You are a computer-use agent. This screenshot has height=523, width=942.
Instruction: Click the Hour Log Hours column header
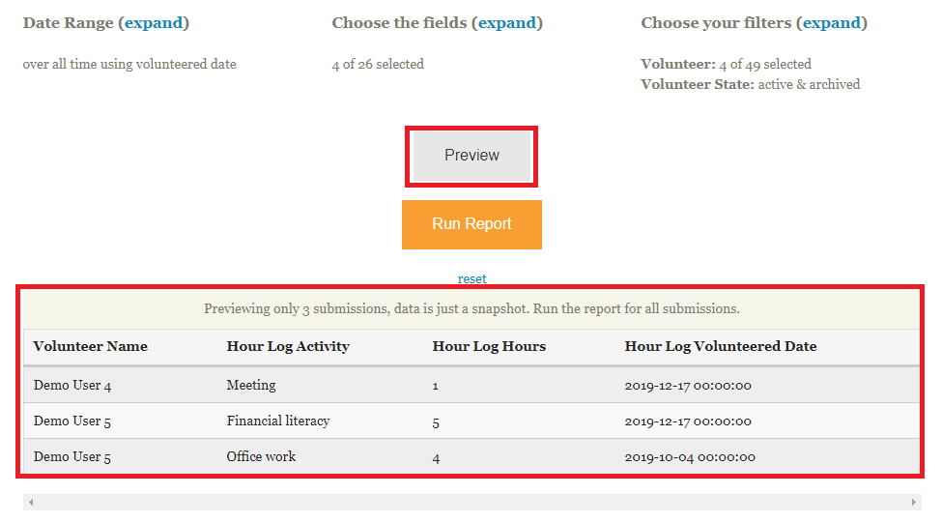[x=489, y=346]
